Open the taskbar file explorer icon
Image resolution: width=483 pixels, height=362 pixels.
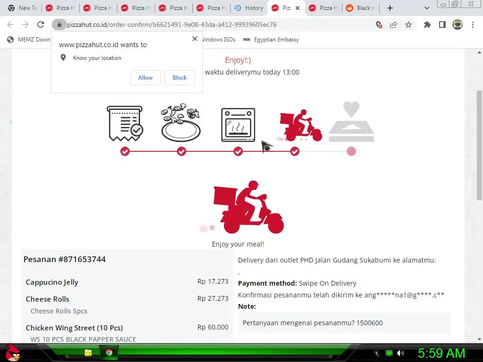(88, 353)
